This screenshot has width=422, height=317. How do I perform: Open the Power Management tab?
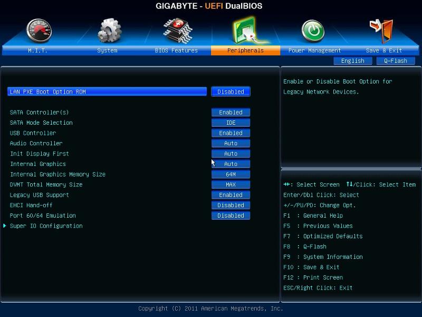[x=314, y=50]
